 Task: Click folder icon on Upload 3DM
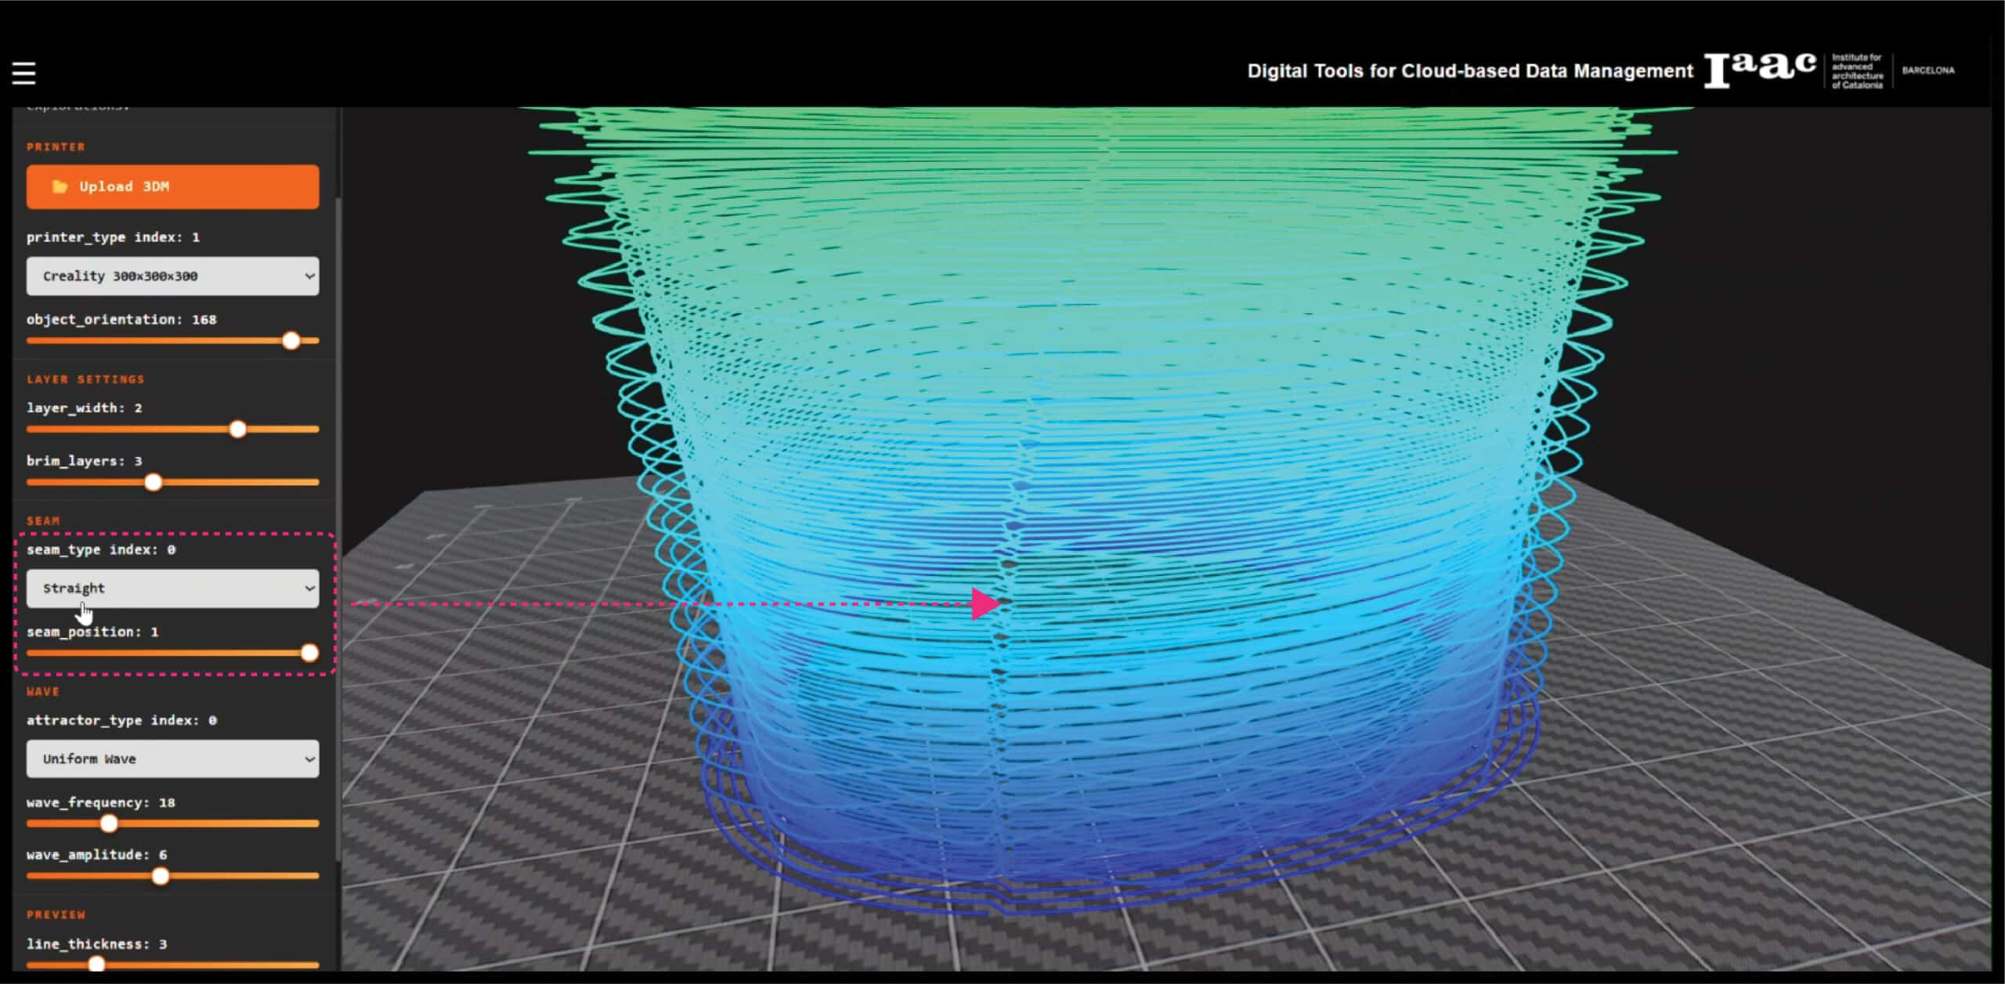pyautogui.click(x=60, y=186)
